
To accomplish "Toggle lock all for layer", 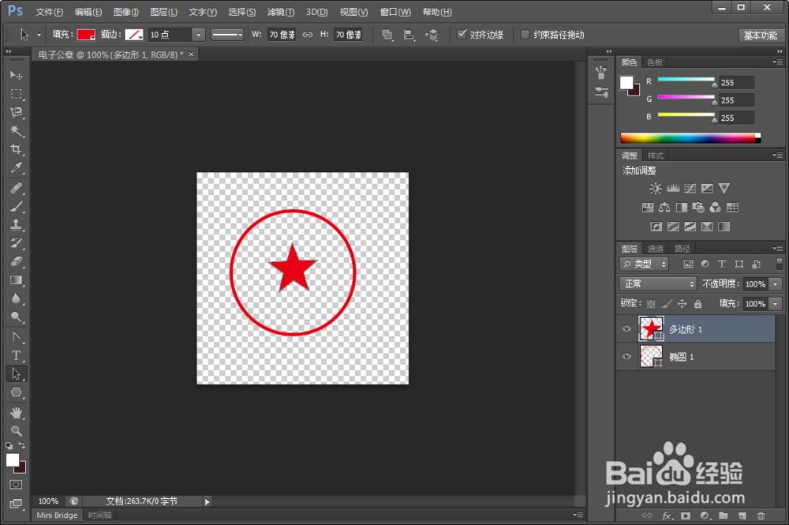I will coord(697,303).
